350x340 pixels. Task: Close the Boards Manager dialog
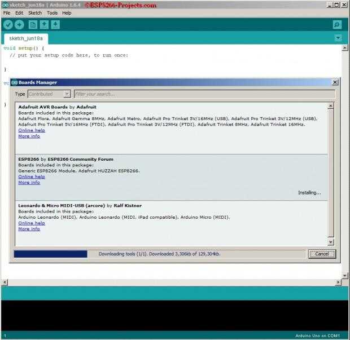335,82
